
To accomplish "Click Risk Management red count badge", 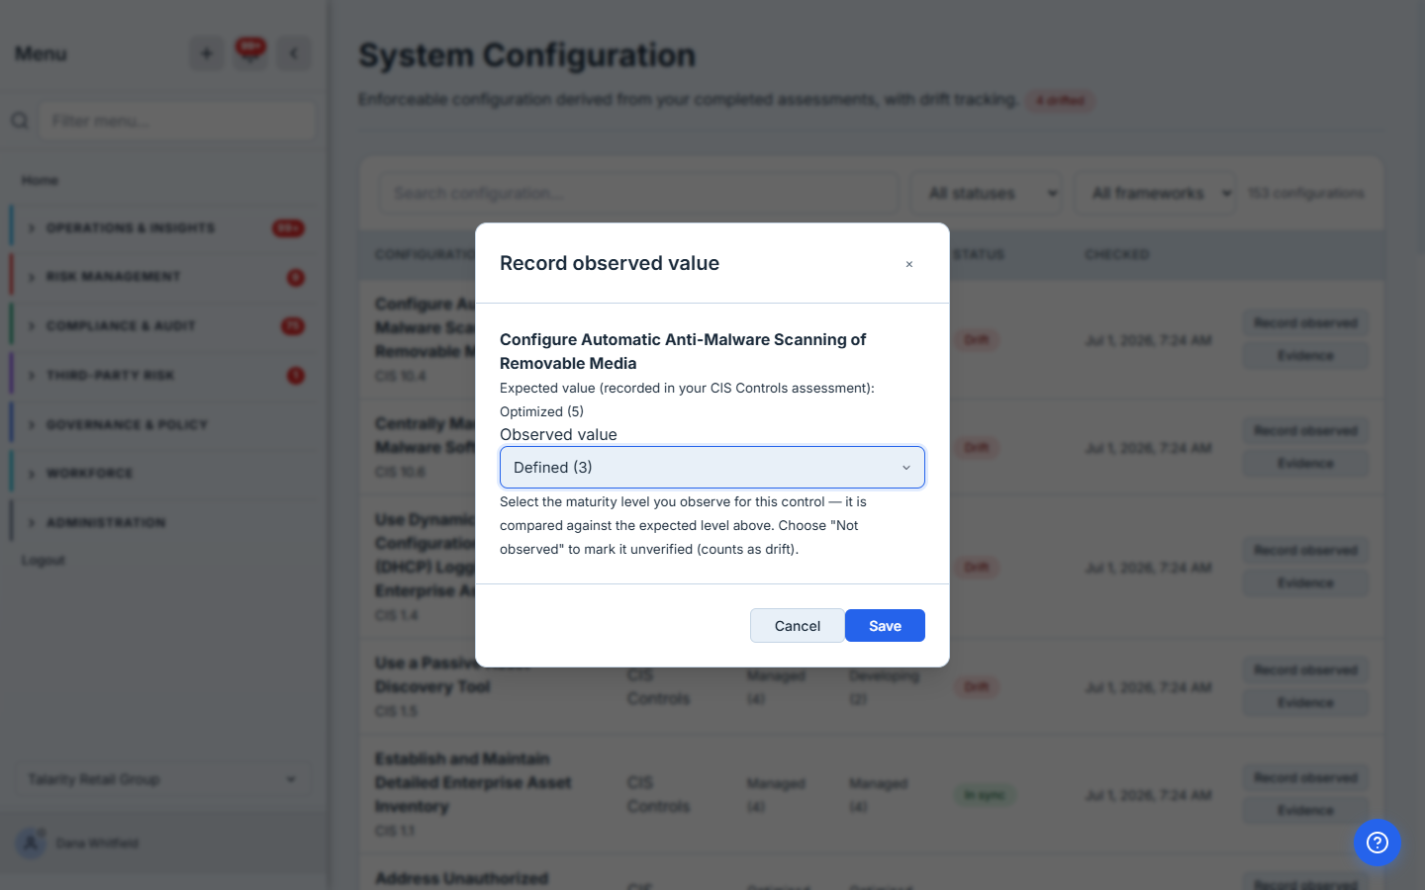I will pyautogui.click(x=296, y=278).
